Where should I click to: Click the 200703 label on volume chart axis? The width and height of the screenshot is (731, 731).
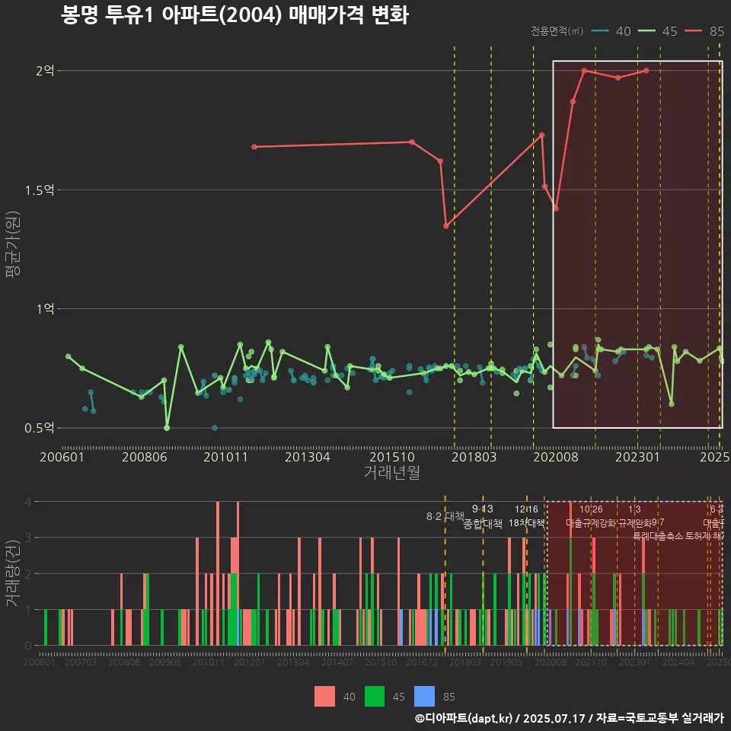coord(81,662)
